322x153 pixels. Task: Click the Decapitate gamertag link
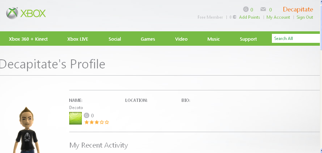298,9
